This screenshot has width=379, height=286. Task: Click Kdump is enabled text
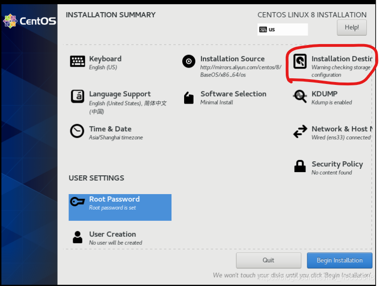(332, 102)
